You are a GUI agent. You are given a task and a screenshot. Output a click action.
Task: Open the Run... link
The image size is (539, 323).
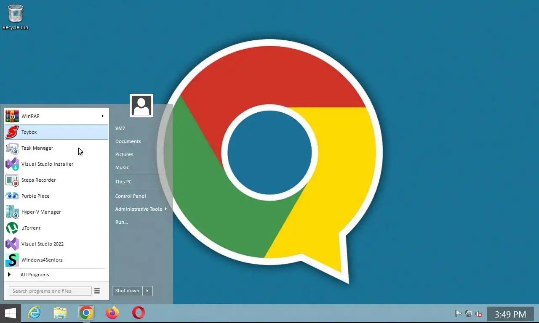point(121,222)
